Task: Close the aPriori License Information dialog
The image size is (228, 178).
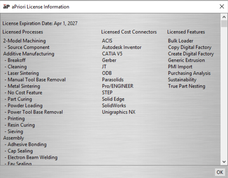Action: click(x=222, y=6)
